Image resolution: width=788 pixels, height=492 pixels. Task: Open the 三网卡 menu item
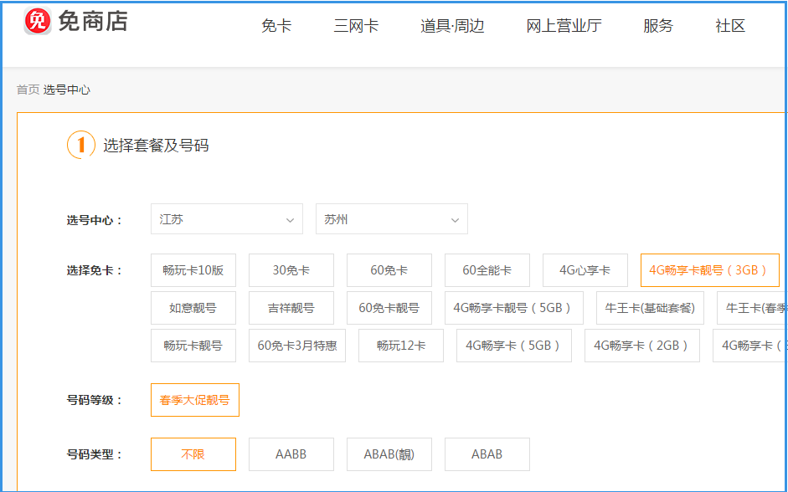pyautogui.click(x=355, y=26)
